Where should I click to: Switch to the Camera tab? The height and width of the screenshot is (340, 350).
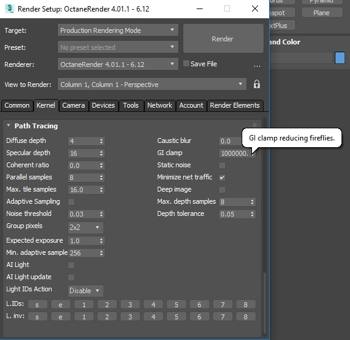point(74,105)
